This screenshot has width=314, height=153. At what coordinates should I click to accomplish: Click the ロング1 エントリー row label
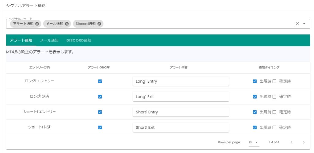tap(40, 81)
